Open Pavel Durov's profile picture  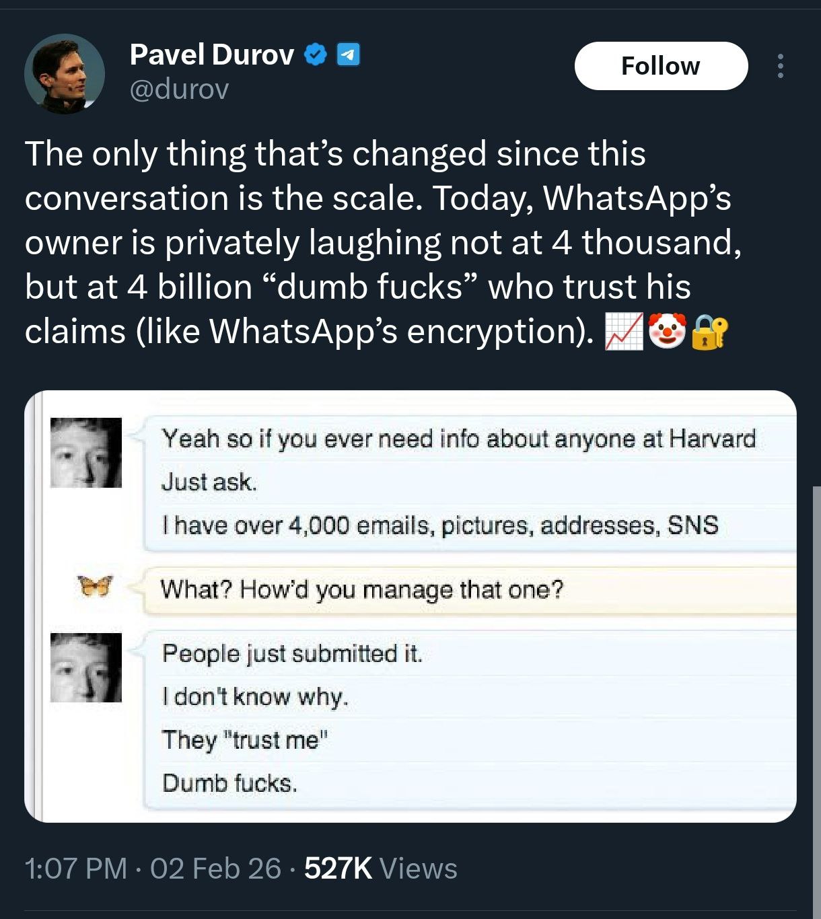(x=65, y=73)
